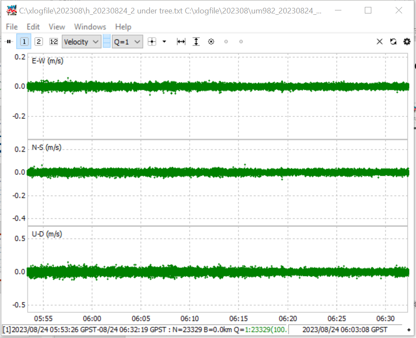Maximize the RTKPLOT window

[x=368, y=10]
